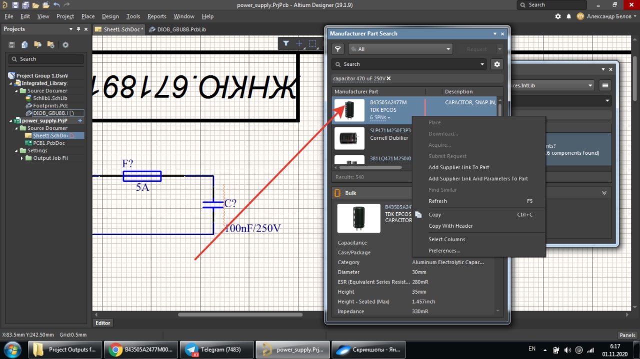This screenshot has width=640, height=359.
Task: Choose Select Columns in the context menu
Action: coord(446,239)
